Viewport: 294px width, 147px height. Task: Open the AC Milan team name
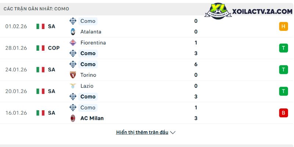pos(92,118)
